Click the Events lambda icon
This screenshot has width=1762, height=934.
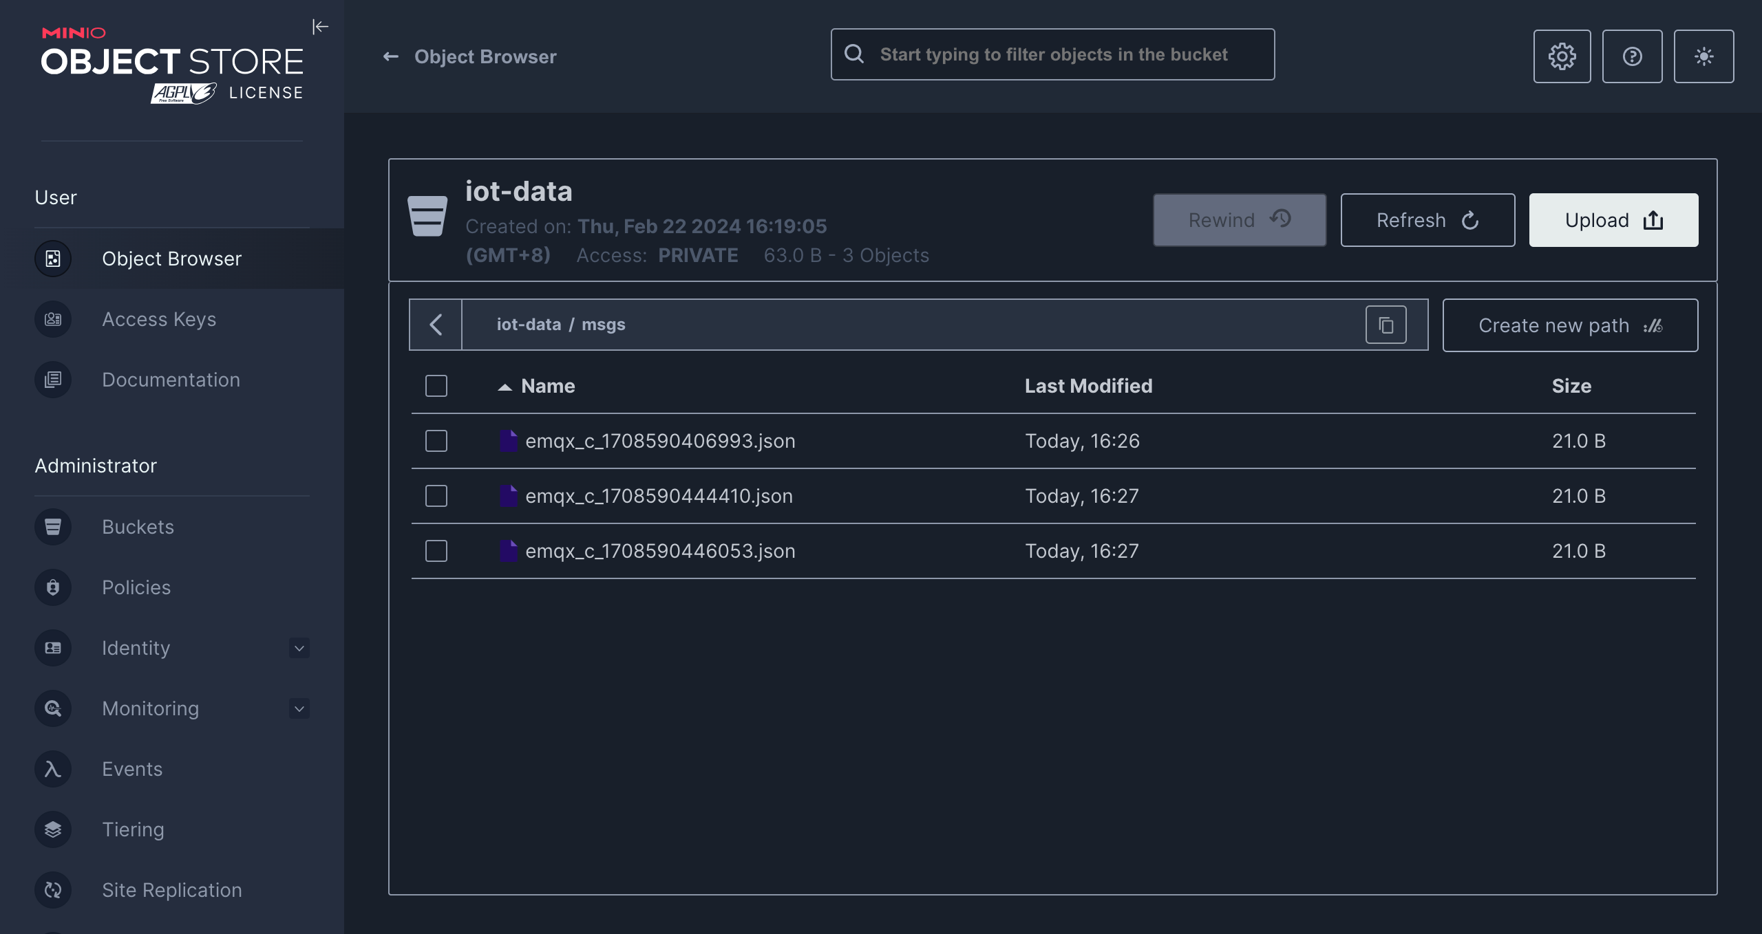[53, 769]
